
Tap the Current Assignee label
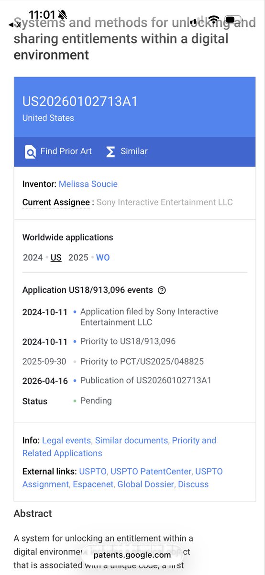coord(56,202)
